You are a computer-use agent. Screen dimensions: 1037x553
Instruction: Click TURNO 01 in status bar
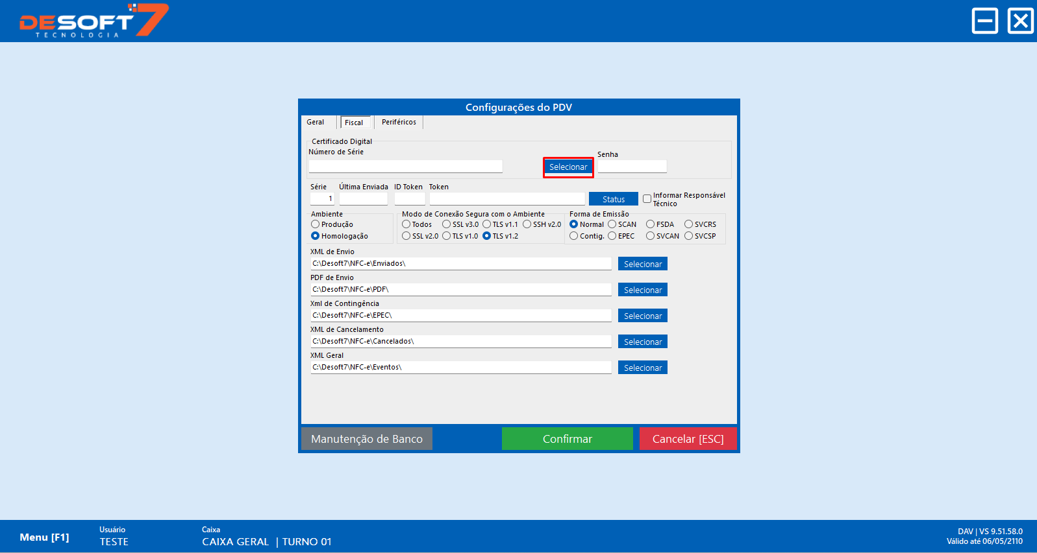(306, 542)
